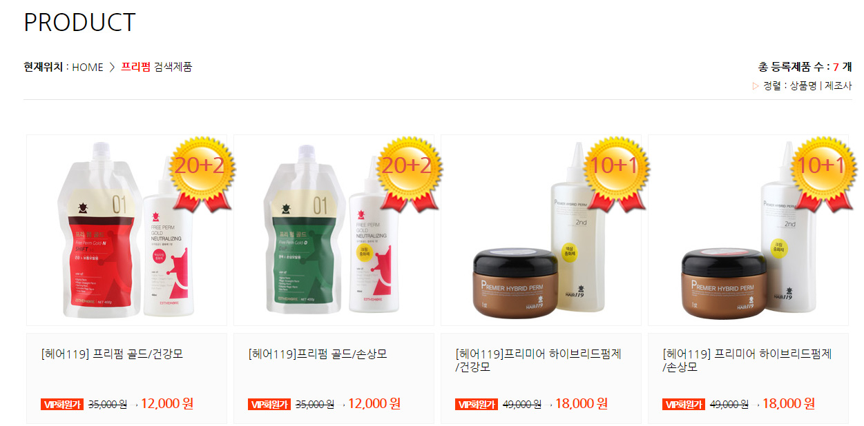Click the 10+1 badge on third product
This screenshot has height=426, width=864.
click(615, 172)
